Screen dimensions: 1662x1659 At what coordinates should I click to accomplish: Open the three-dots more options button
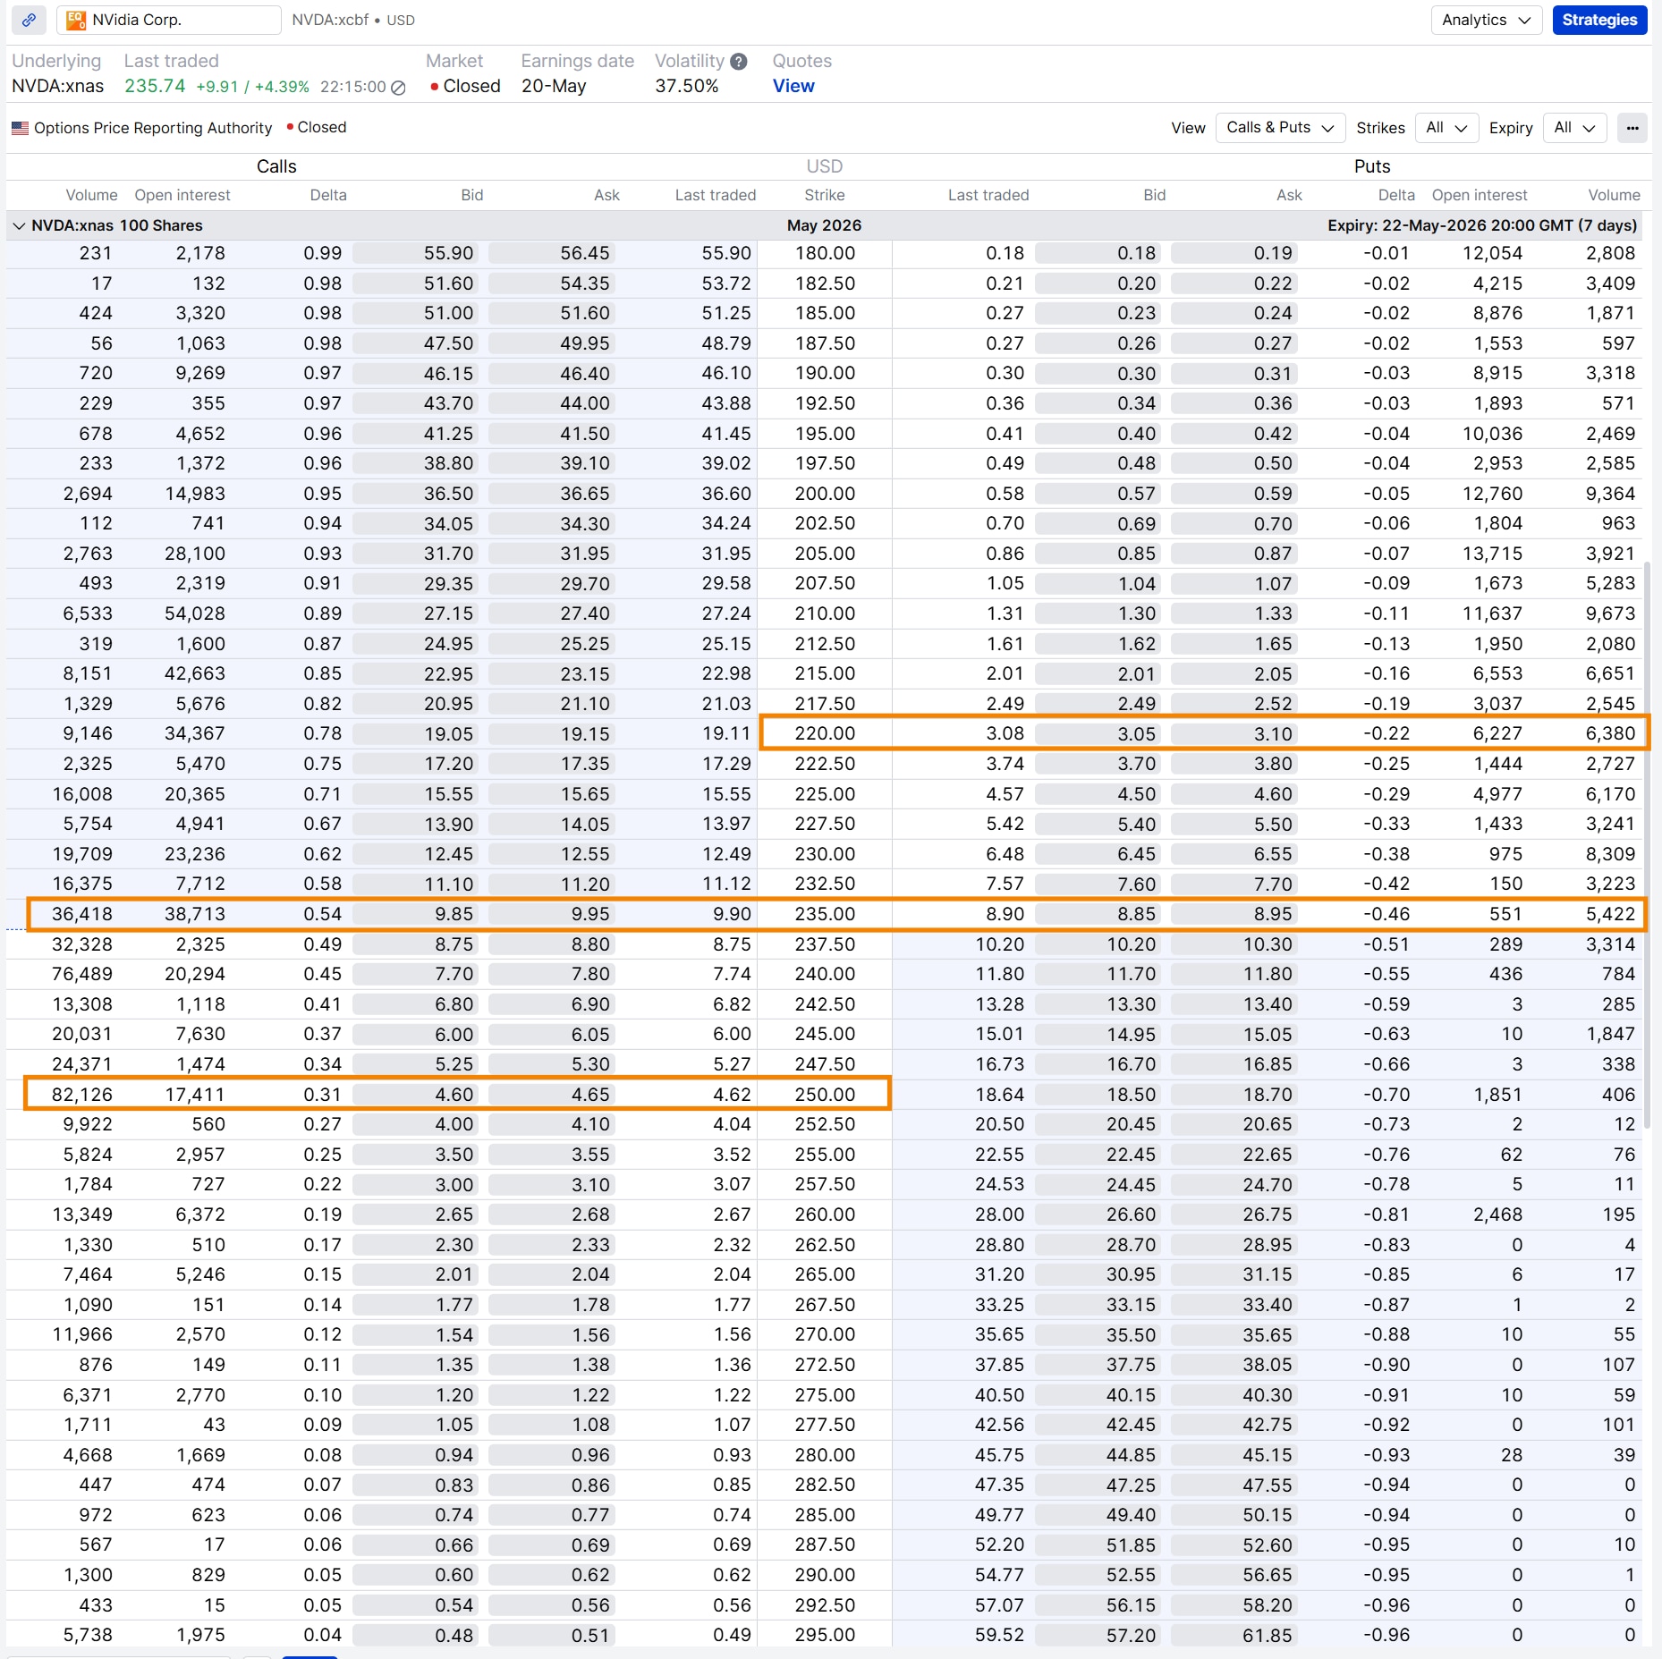1632,128
